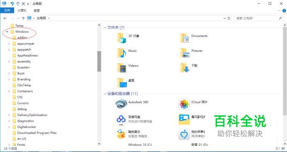Open the Autodesk 360 icon
287x152 pixels.
[x=121, y=104]
